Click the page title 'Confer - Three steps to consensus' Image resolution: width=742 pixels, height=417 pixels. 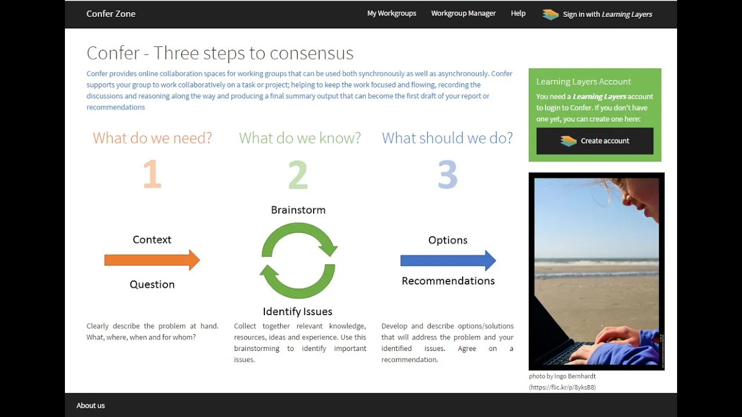[x=220, y=53]
